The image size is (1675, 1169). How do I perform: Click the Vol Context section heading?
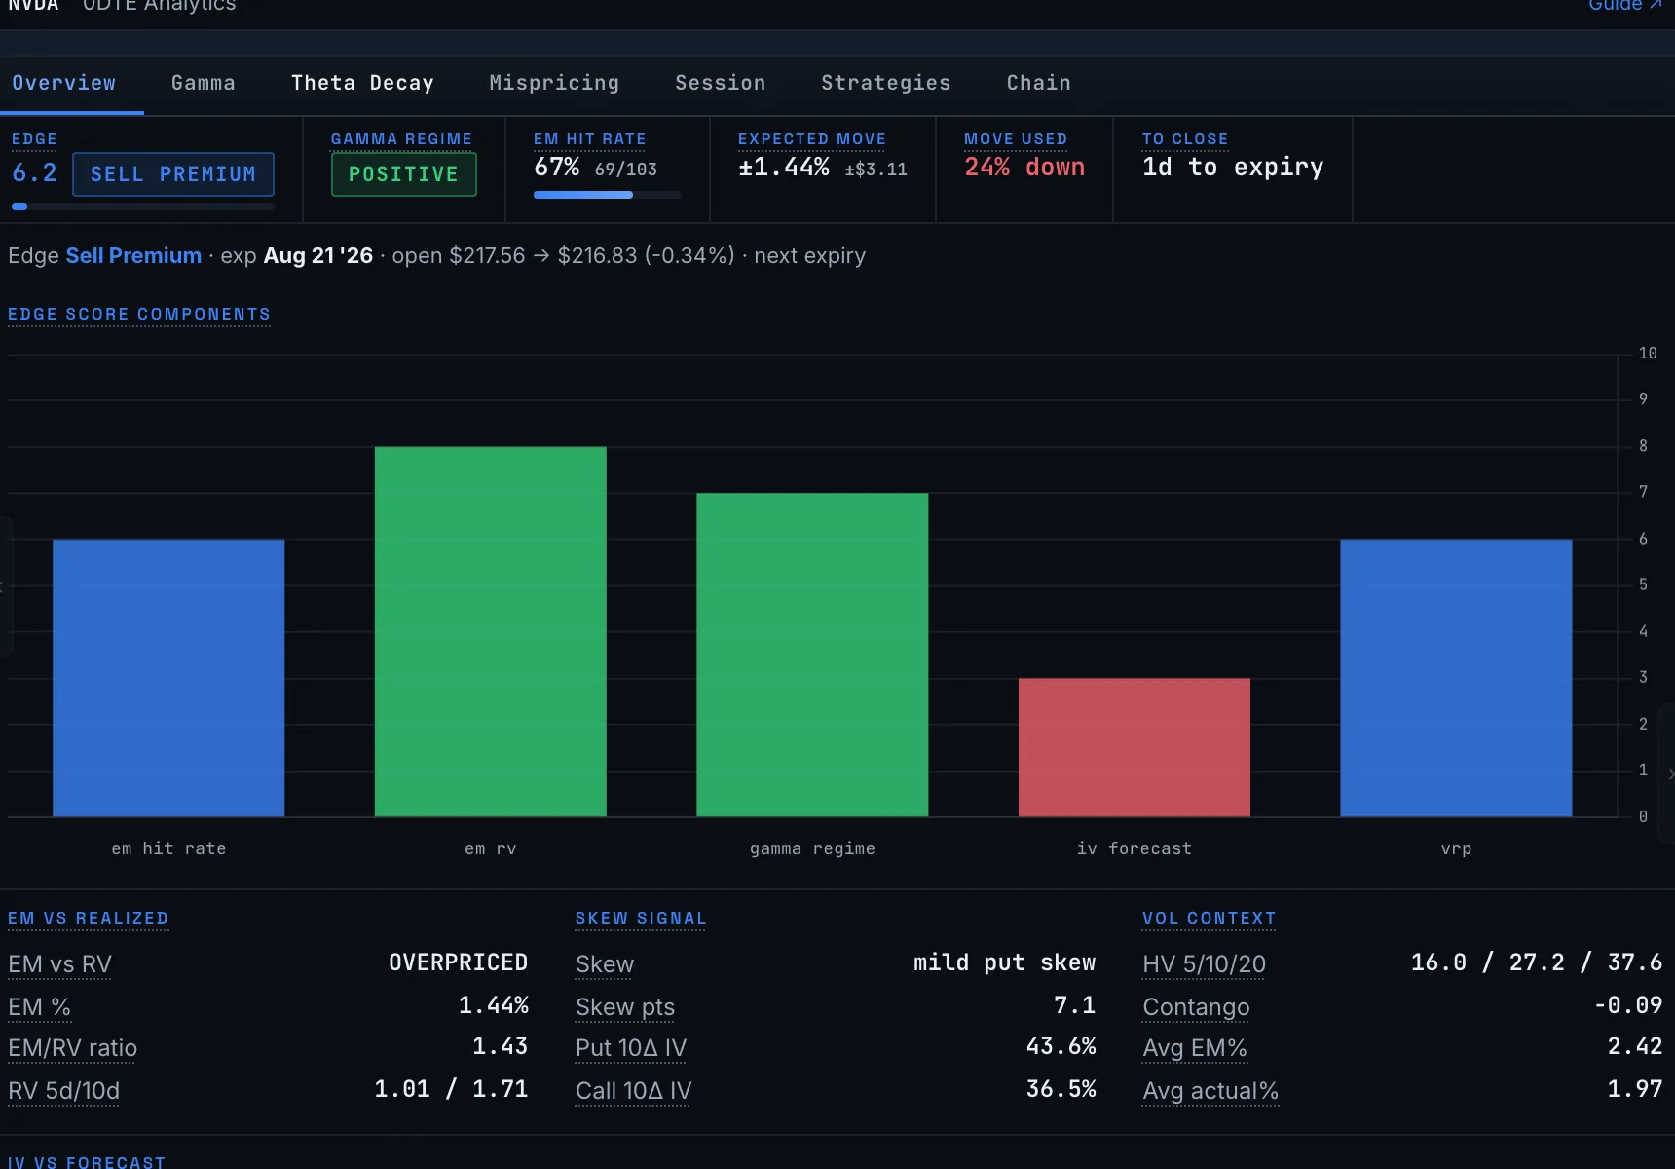point(1209,918)
